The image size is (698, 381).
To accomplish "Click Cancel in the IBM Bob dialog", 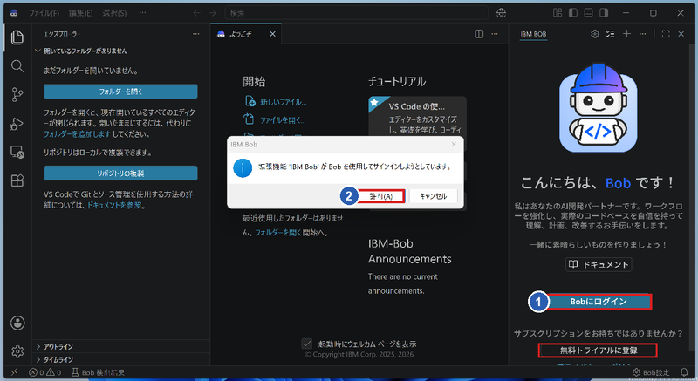I will (x=434, y=196).
